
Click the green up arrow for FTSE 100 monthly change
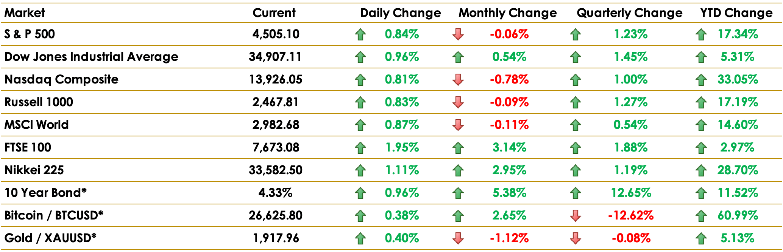[x=458, y=148]
